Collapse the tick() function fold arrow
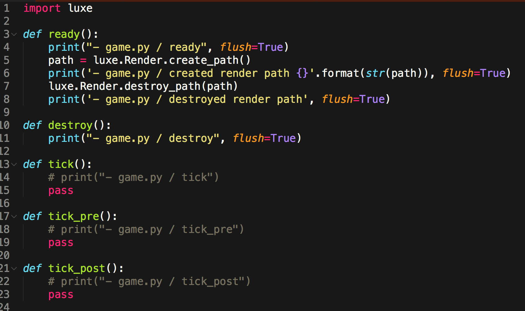Screen dimensions: 525x311 coord(14,164)
